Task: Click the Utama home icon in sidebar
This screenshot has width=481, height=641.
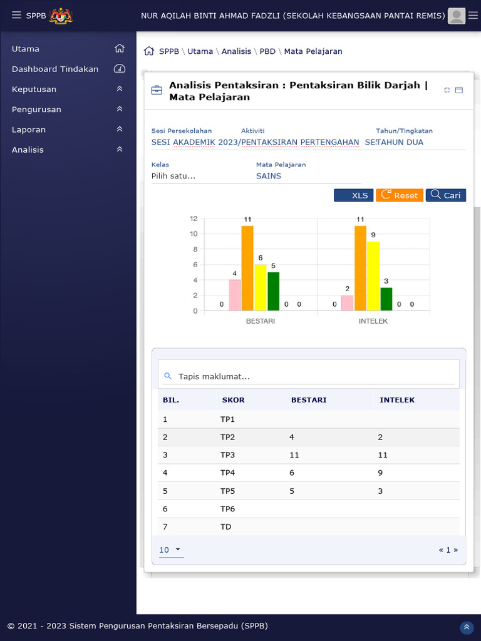Action: click(120, 49)
